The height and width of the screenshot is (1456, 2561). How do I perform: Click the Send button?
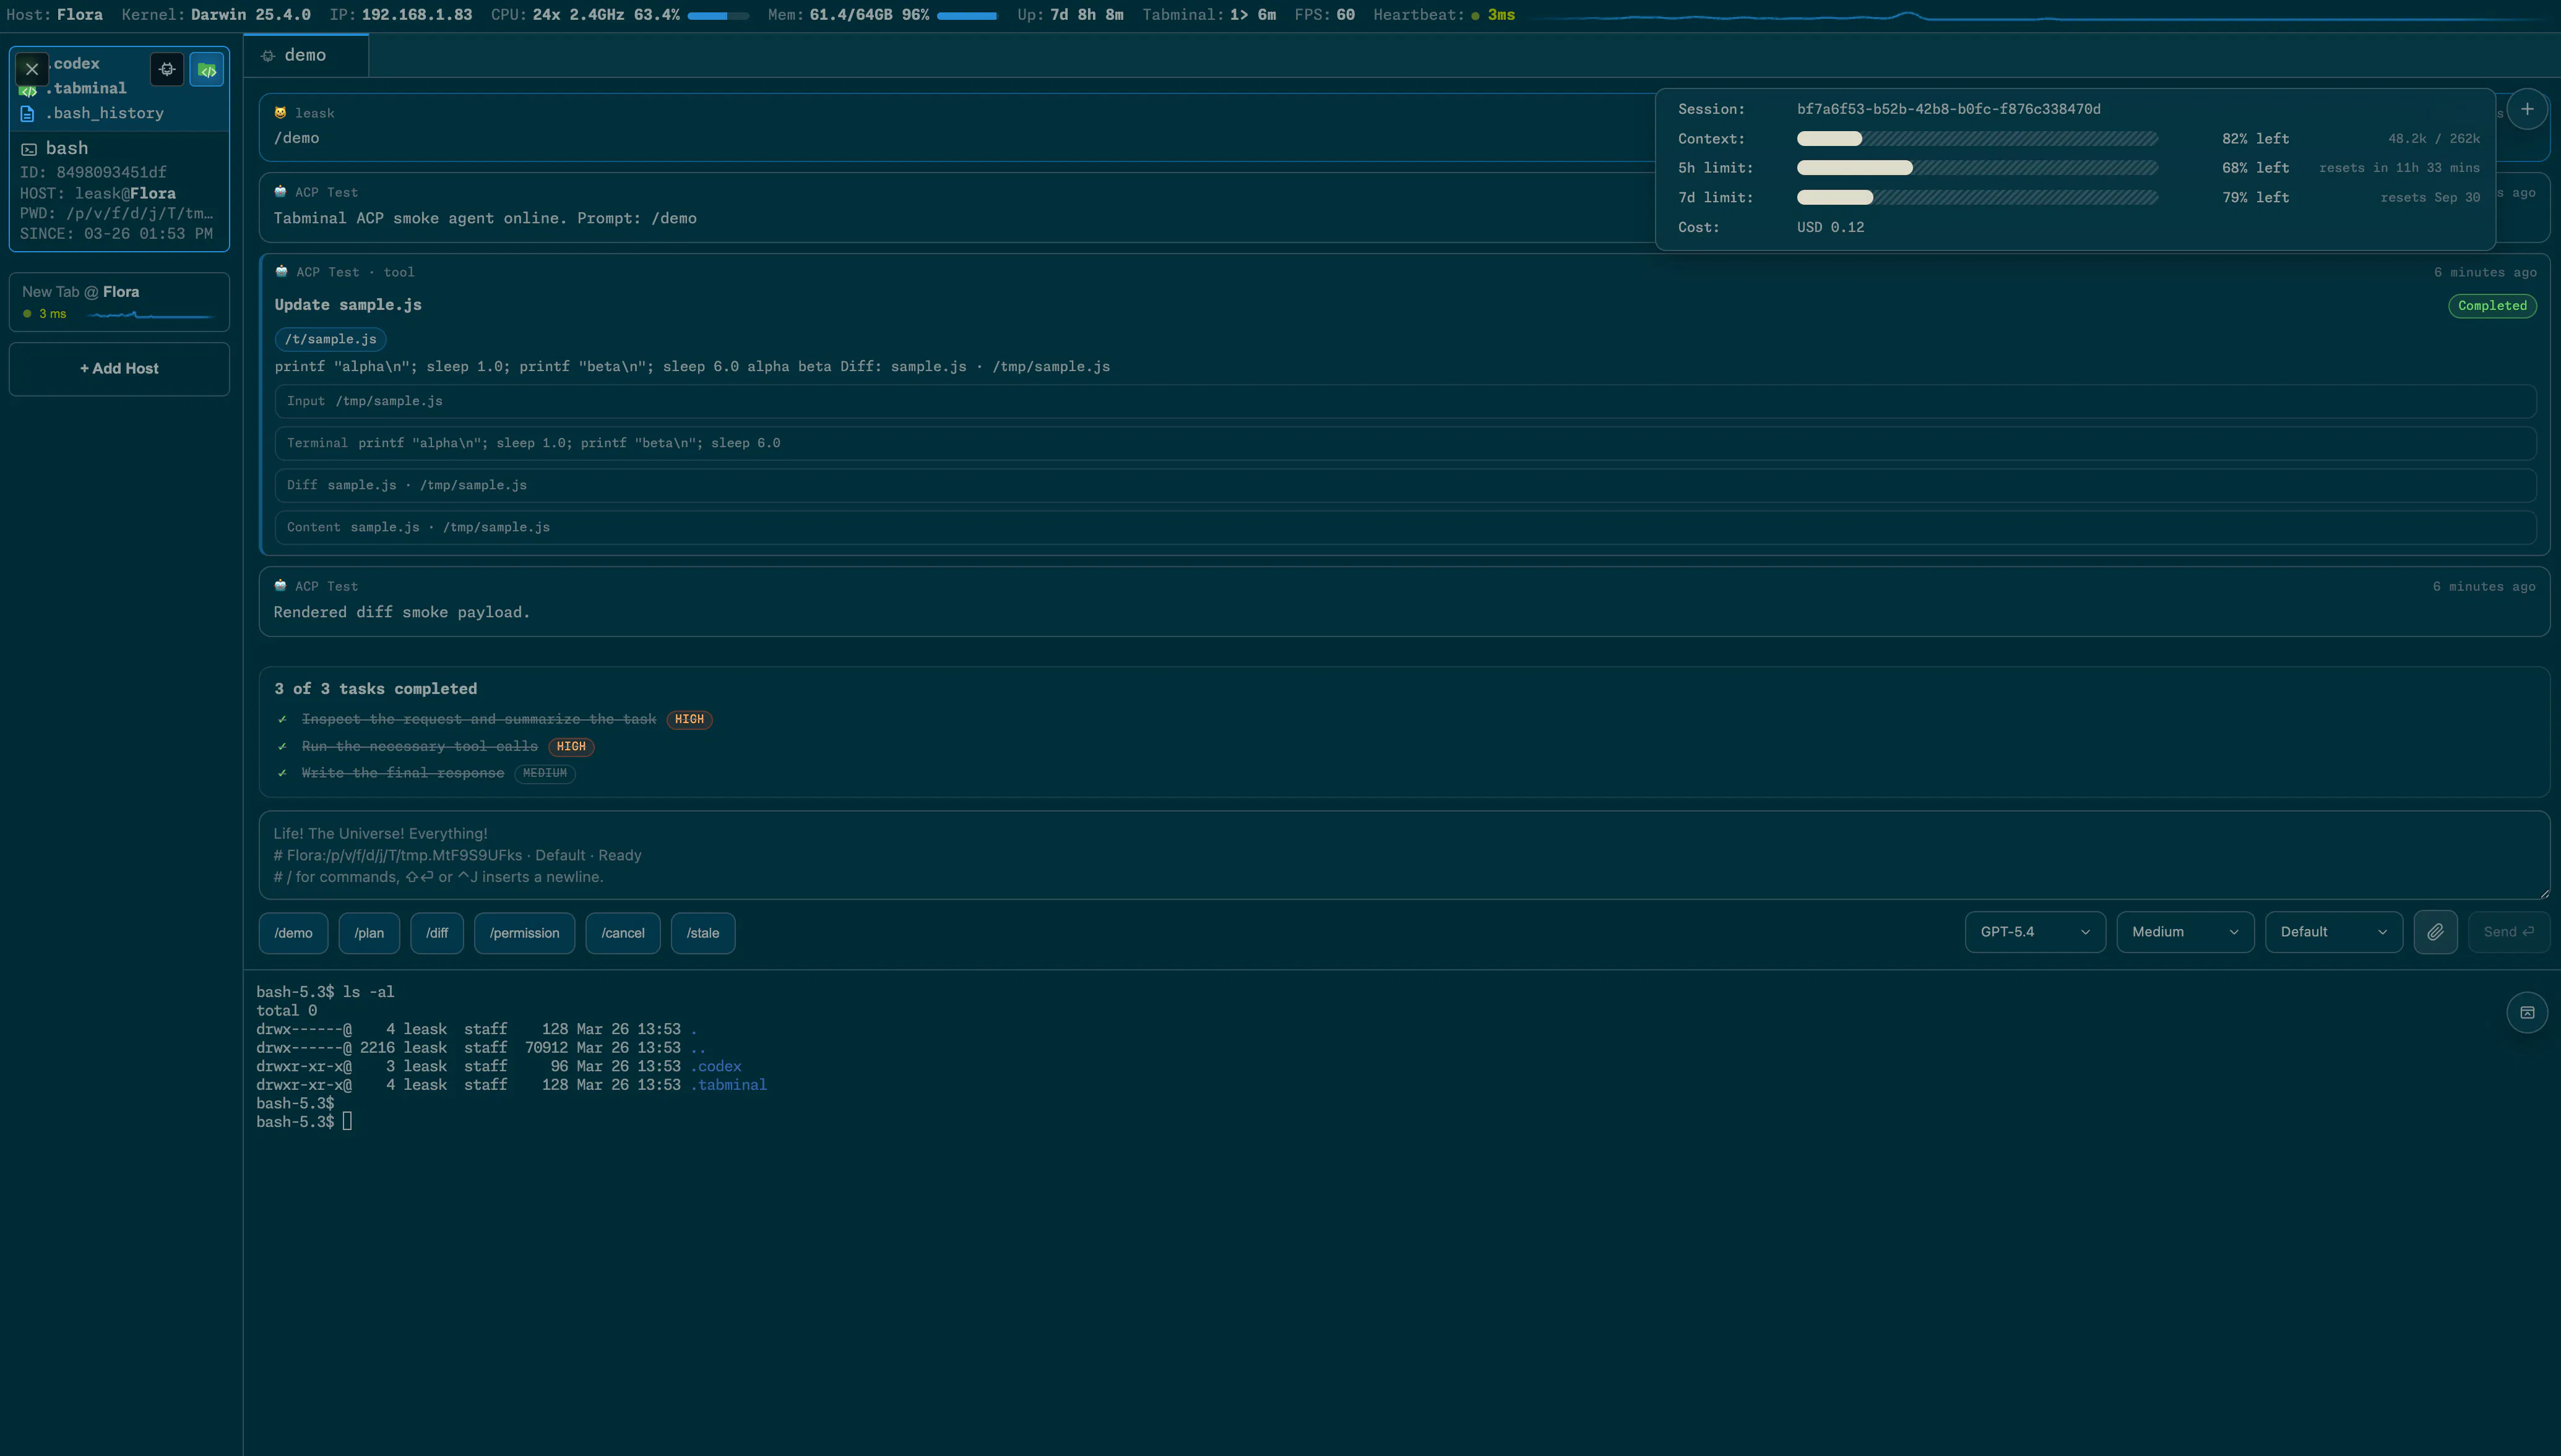(x=2508, y=932)
